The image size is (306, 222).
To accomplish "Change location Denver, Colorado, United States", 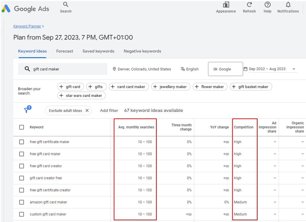I will point(142,69).
